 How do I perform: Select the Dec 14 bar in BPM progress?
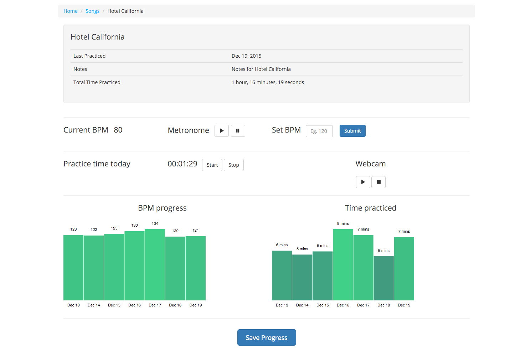(94, 268)
